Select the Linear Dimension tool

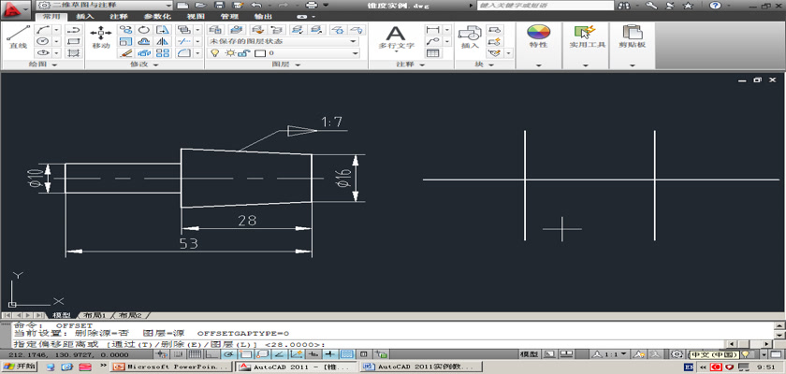(x=432, y=30)
